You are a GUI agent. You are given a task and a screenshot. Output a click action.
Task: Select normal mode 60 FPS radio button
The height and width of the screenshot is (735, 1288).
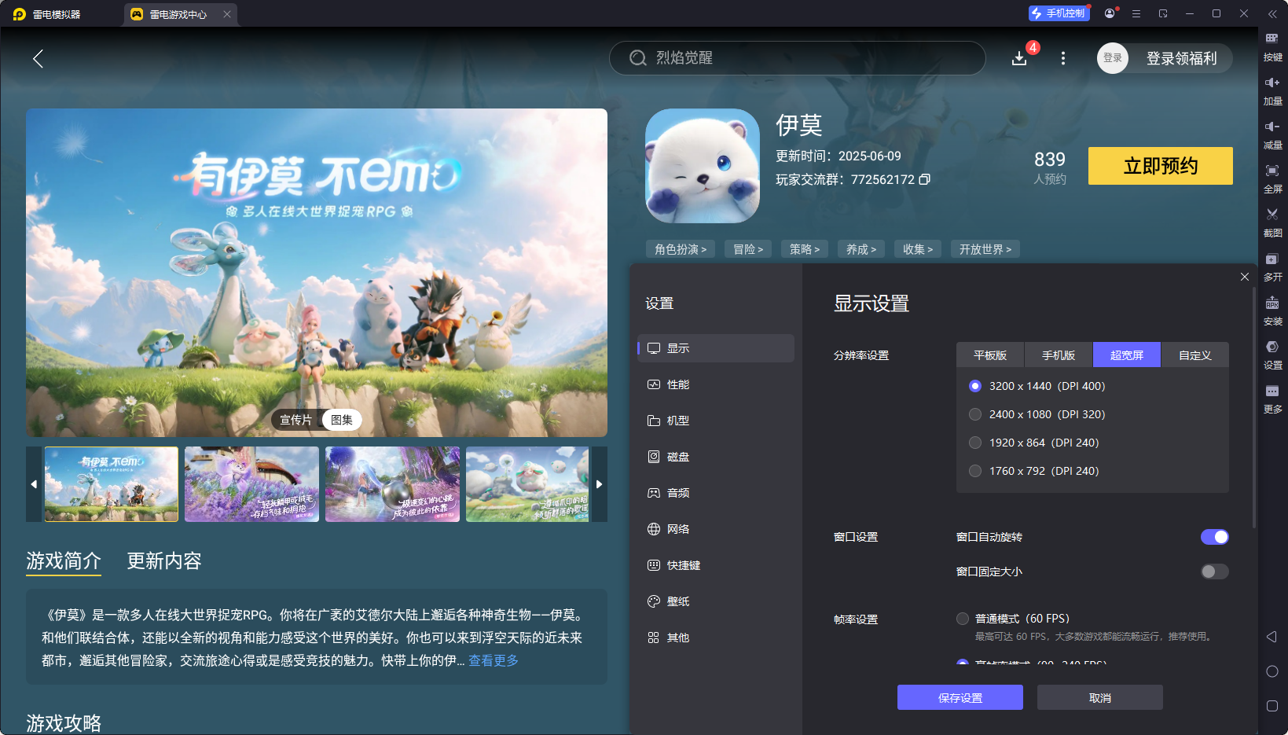(x=963, y=619)
